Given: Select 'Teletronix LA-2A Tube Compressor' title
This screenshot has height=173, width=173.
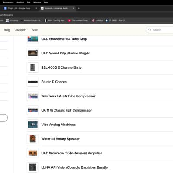Looking at the screenshot, I should click(x=68, y=96).
